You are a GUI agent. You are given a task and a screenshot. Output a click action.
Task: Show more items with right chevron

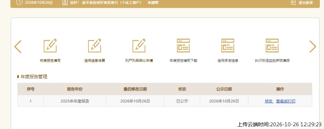pos(313,47)
